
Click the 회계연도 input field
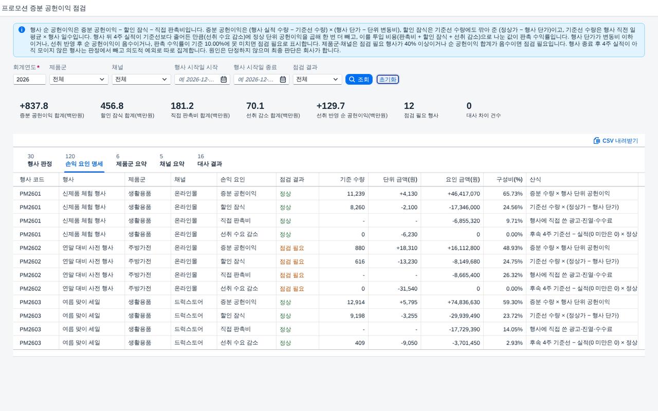[29, 80]
